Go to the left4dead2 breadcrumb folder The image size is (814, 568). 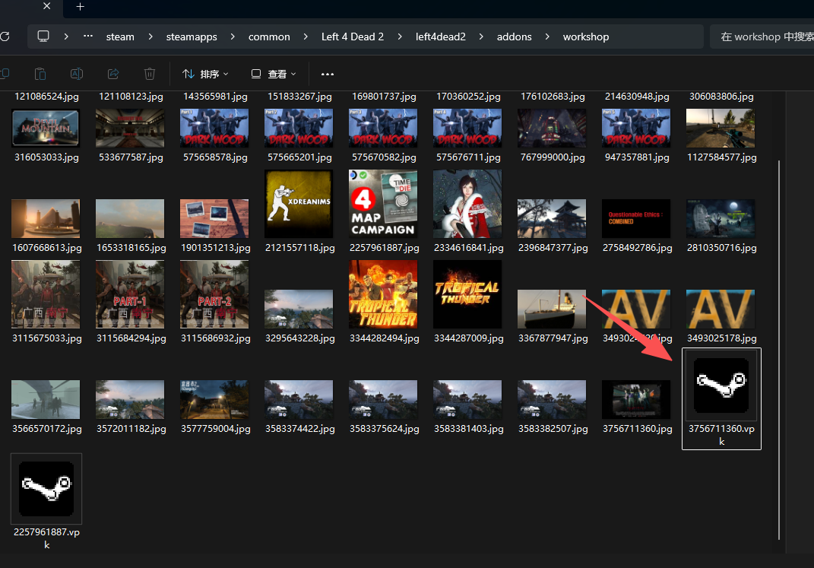pos(440,36)
